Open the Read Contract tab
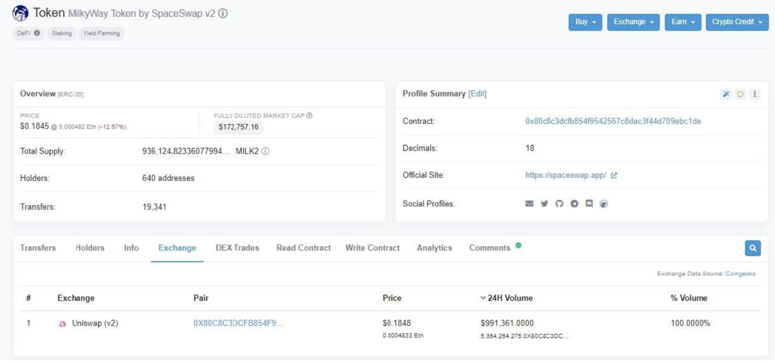Screen dimensions: 775x362 point(304,248)
